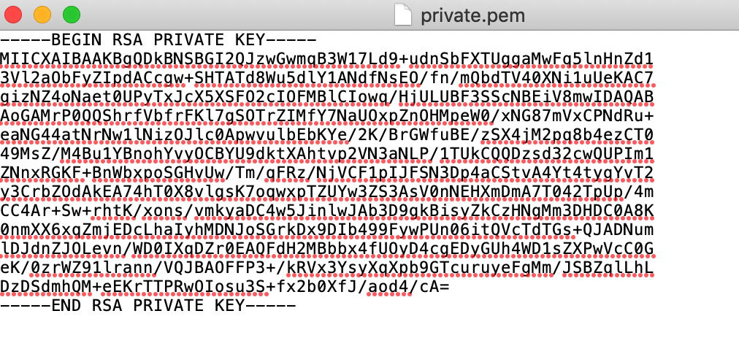Viewport: 739px width, 346px height.
Task: Place cursor in line starting ZNnxRGKF+BnWbxpo
Action: point(326,173)
